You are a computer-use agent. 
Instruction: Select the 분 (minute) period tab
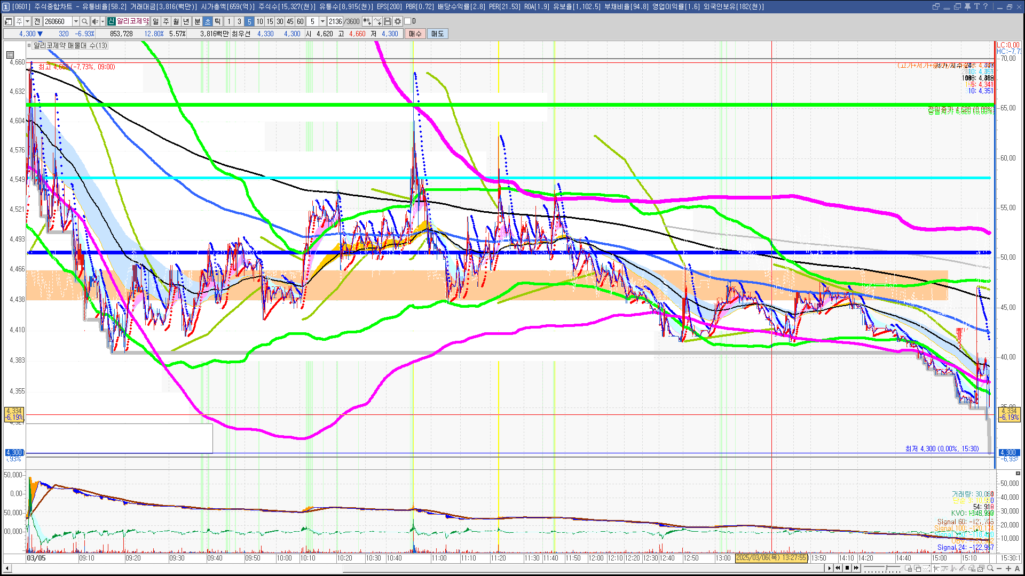click(197, 21)
